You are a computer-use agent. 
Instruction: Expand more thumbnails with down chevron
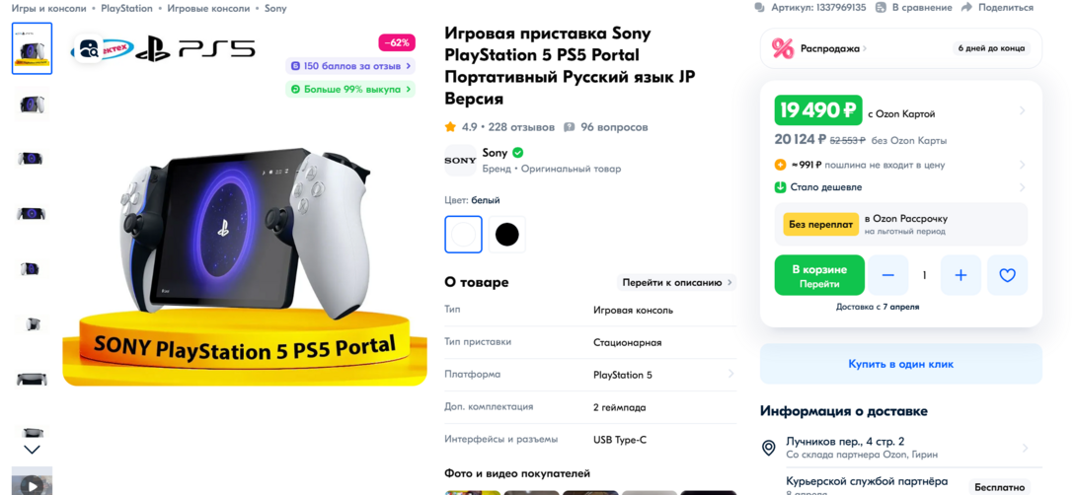point(33,450)
